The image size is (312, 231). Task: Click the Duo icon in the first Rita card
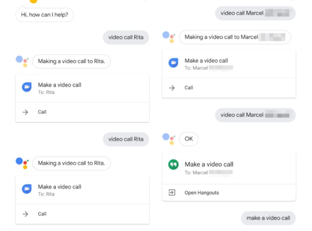[27, 87]
